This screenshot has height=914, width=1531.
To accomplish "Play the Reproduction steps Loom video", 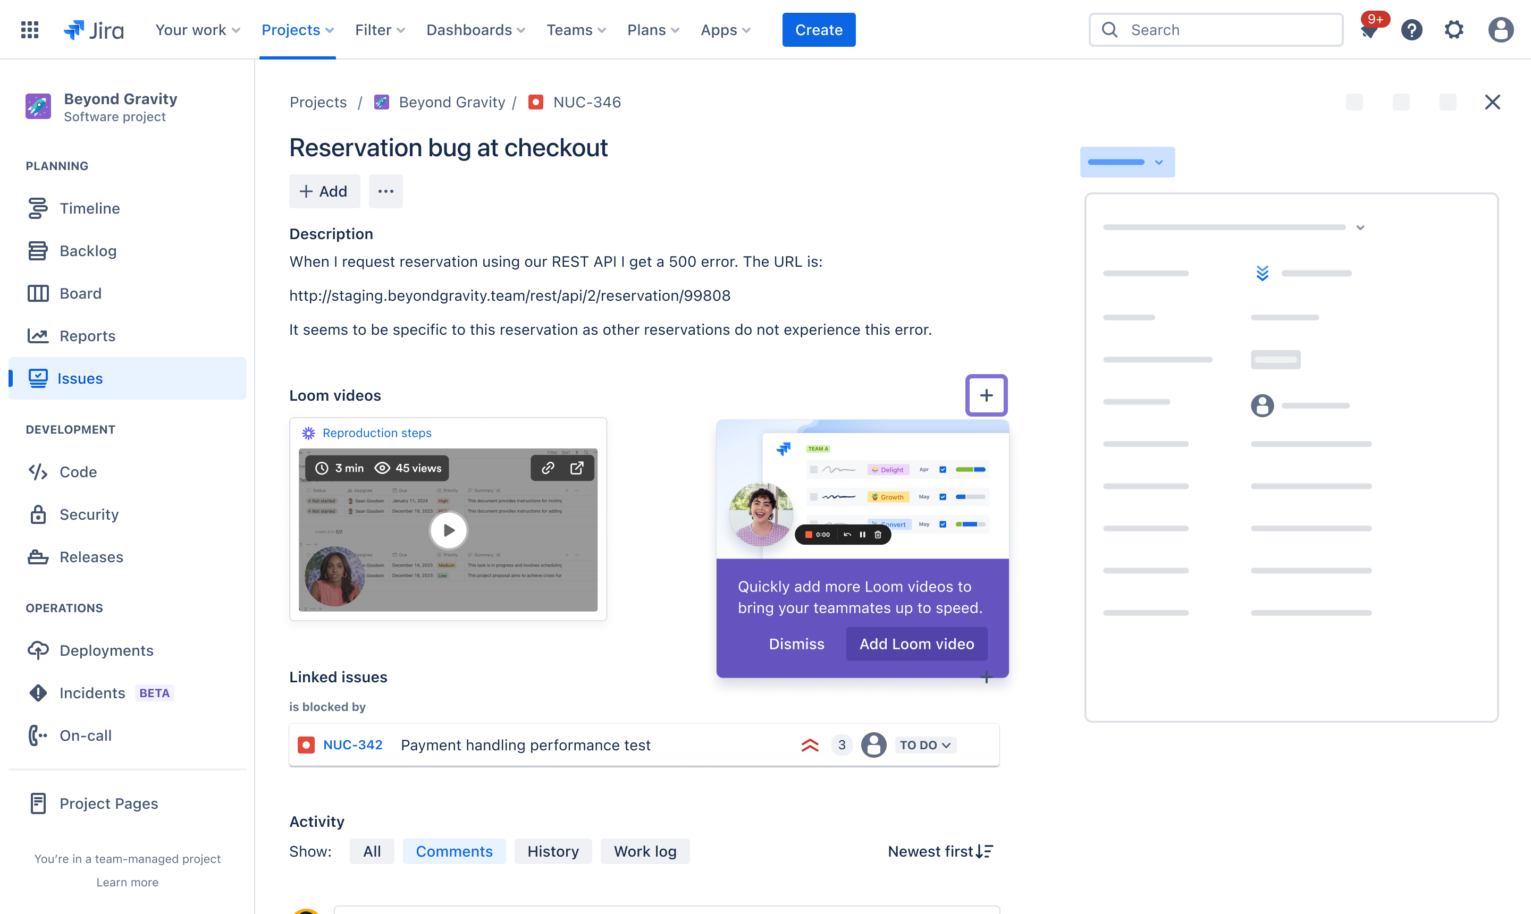I will click(448, 530).
